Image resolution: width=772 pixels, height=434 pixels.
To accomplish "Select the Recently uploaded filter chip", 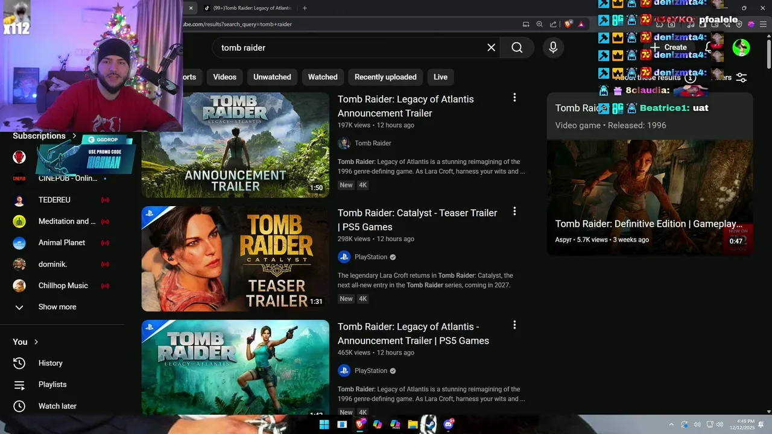I will click(x=385, y=77).
